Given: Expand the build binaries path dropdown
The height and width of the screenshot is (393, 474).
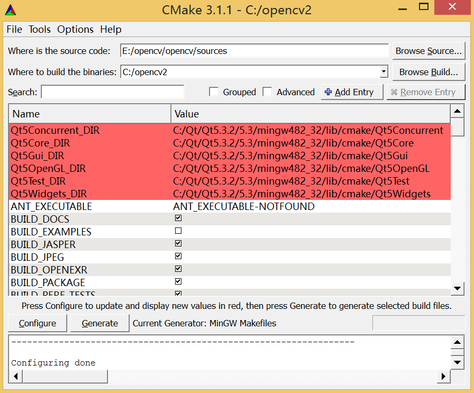Looking at the screenshot, I should (384, 72).
